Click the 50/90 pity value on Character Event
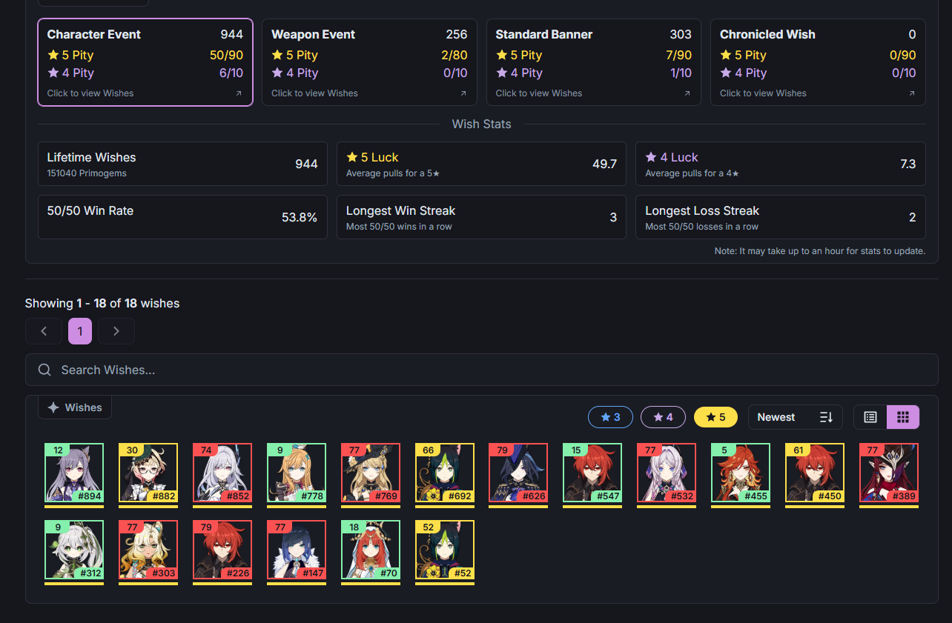Viewport: 952px width, 623px height. [x=227, y=55]
